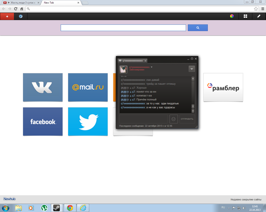Open the Rambler tile
The height and width of the screenshot is (212, 266).
click(223, 87)
